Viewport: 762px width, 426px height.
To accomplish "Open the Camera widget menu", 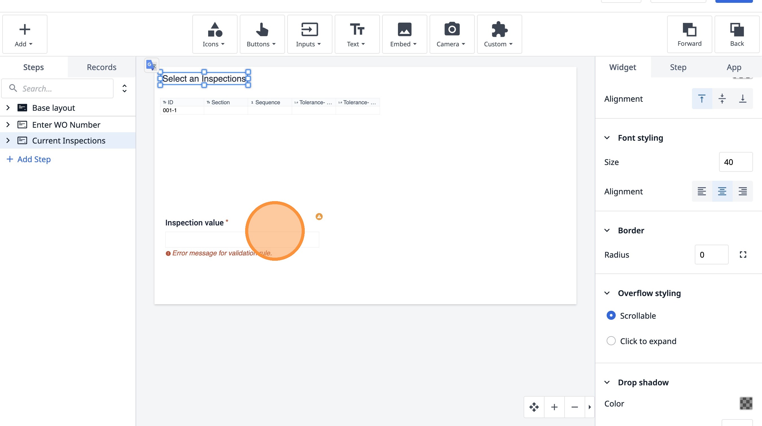I will pyautogui.click(x=452, y=34).
